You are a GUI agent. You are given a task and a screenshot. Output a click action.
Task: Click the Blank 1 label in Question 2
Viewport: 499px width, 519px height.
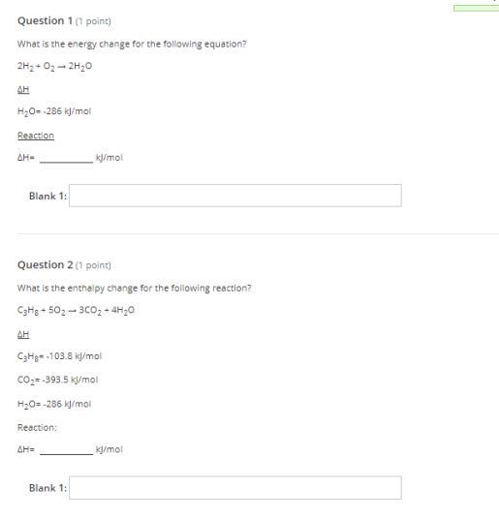point(47,488)
